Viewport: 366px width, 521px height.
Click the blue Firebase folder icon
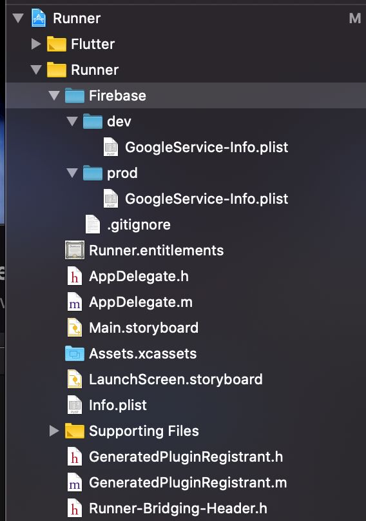pos(74,95)
